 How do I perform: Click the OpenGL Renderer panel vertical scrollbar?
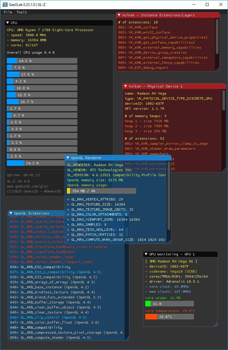point(169,195)
